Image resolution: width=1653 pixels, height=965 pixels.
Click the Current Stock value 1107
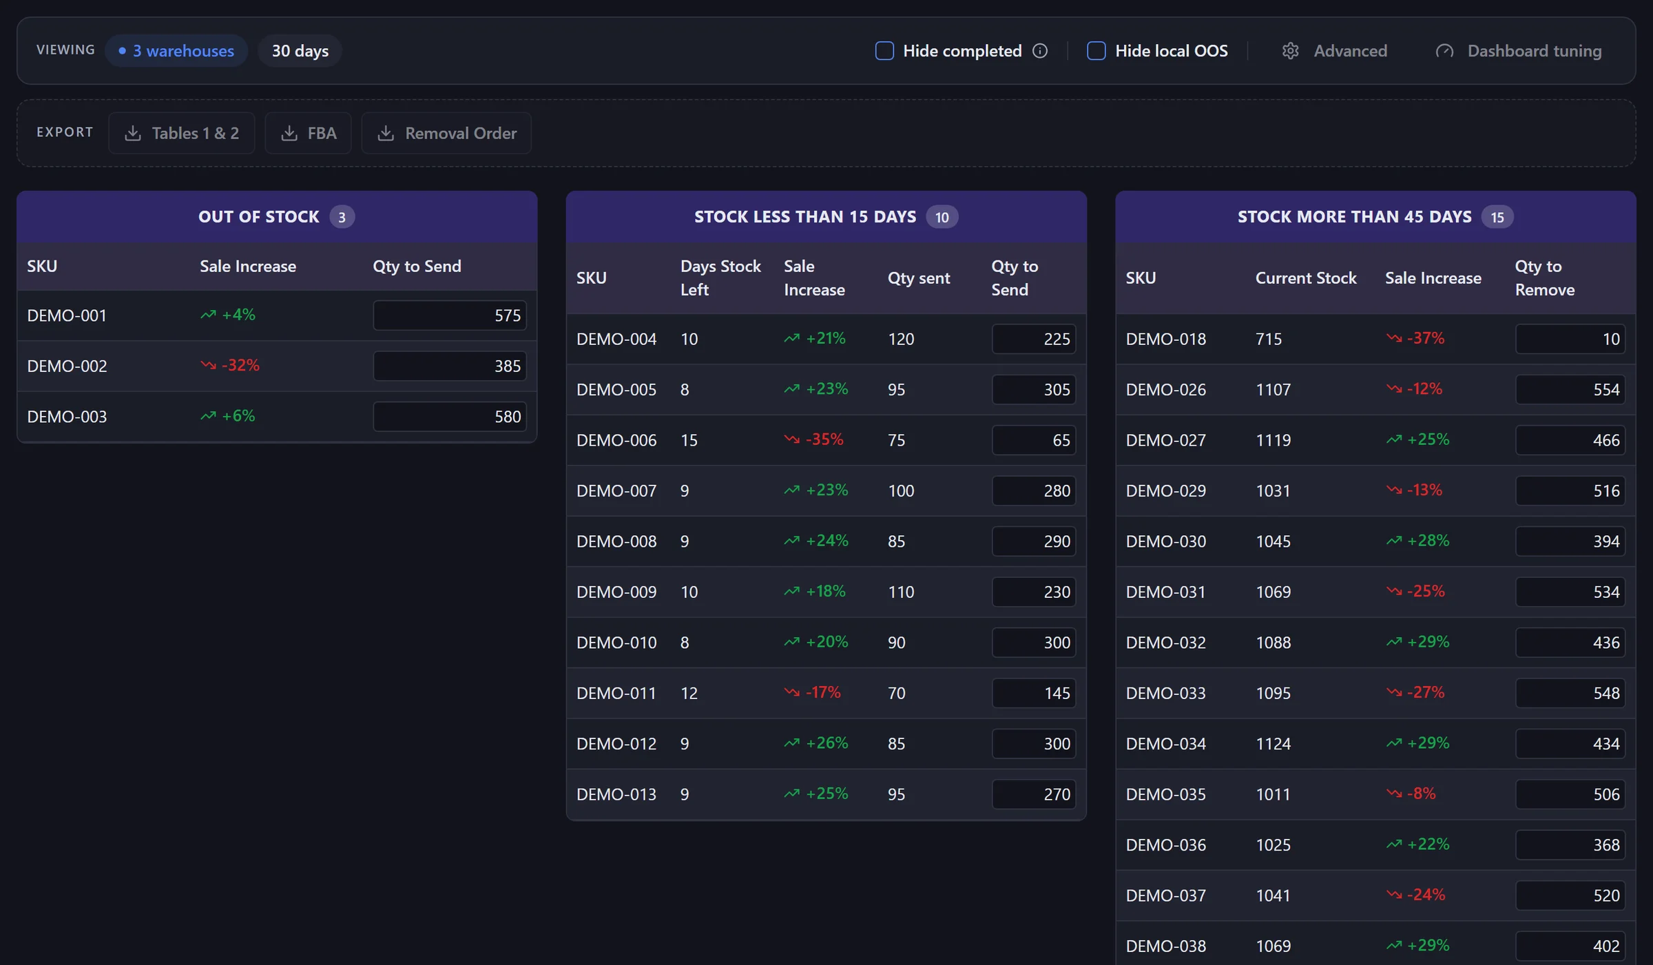(1273, 389)
